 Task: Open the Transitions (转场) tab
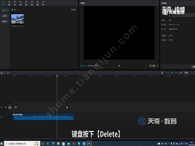32,3
